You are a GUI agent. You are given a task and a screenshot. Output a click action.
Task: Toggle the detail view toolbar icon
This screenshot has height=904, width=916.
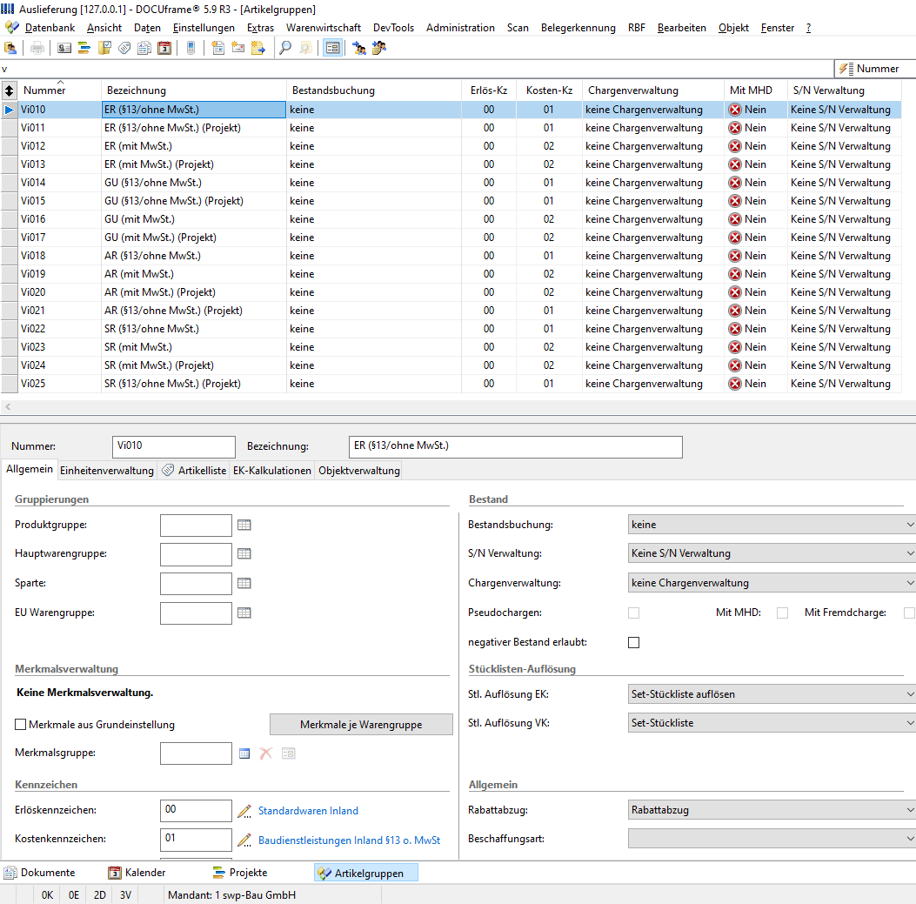(x=332, y=48)
